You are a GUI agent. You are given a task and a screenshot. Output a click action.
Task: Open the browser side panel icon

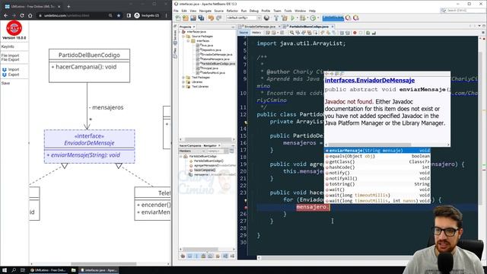(x=129, y=15)
